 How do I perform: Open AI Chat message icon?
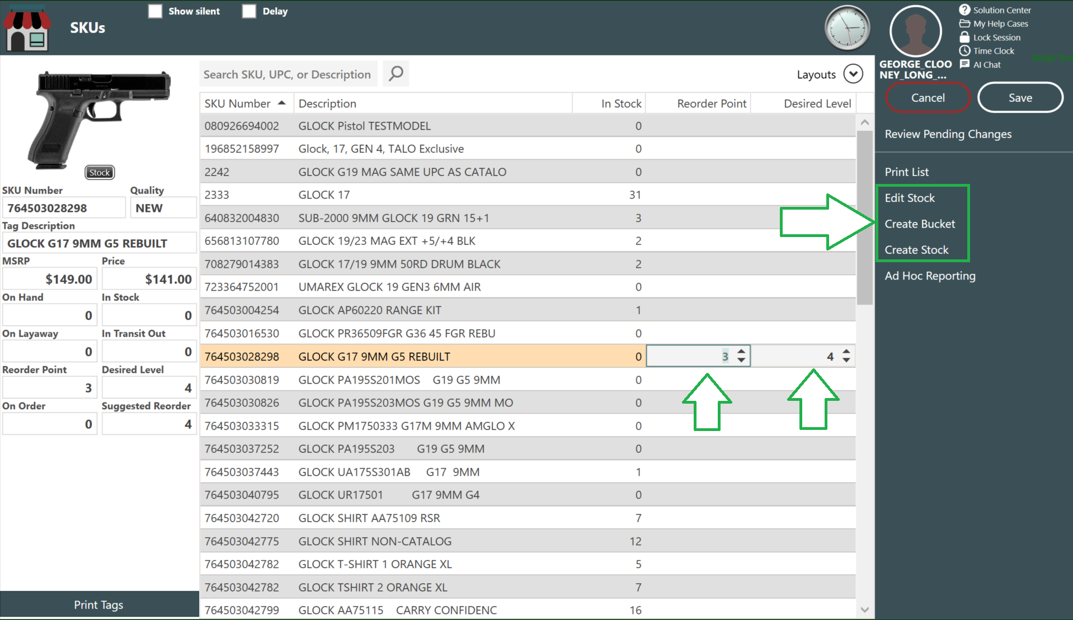964,64
